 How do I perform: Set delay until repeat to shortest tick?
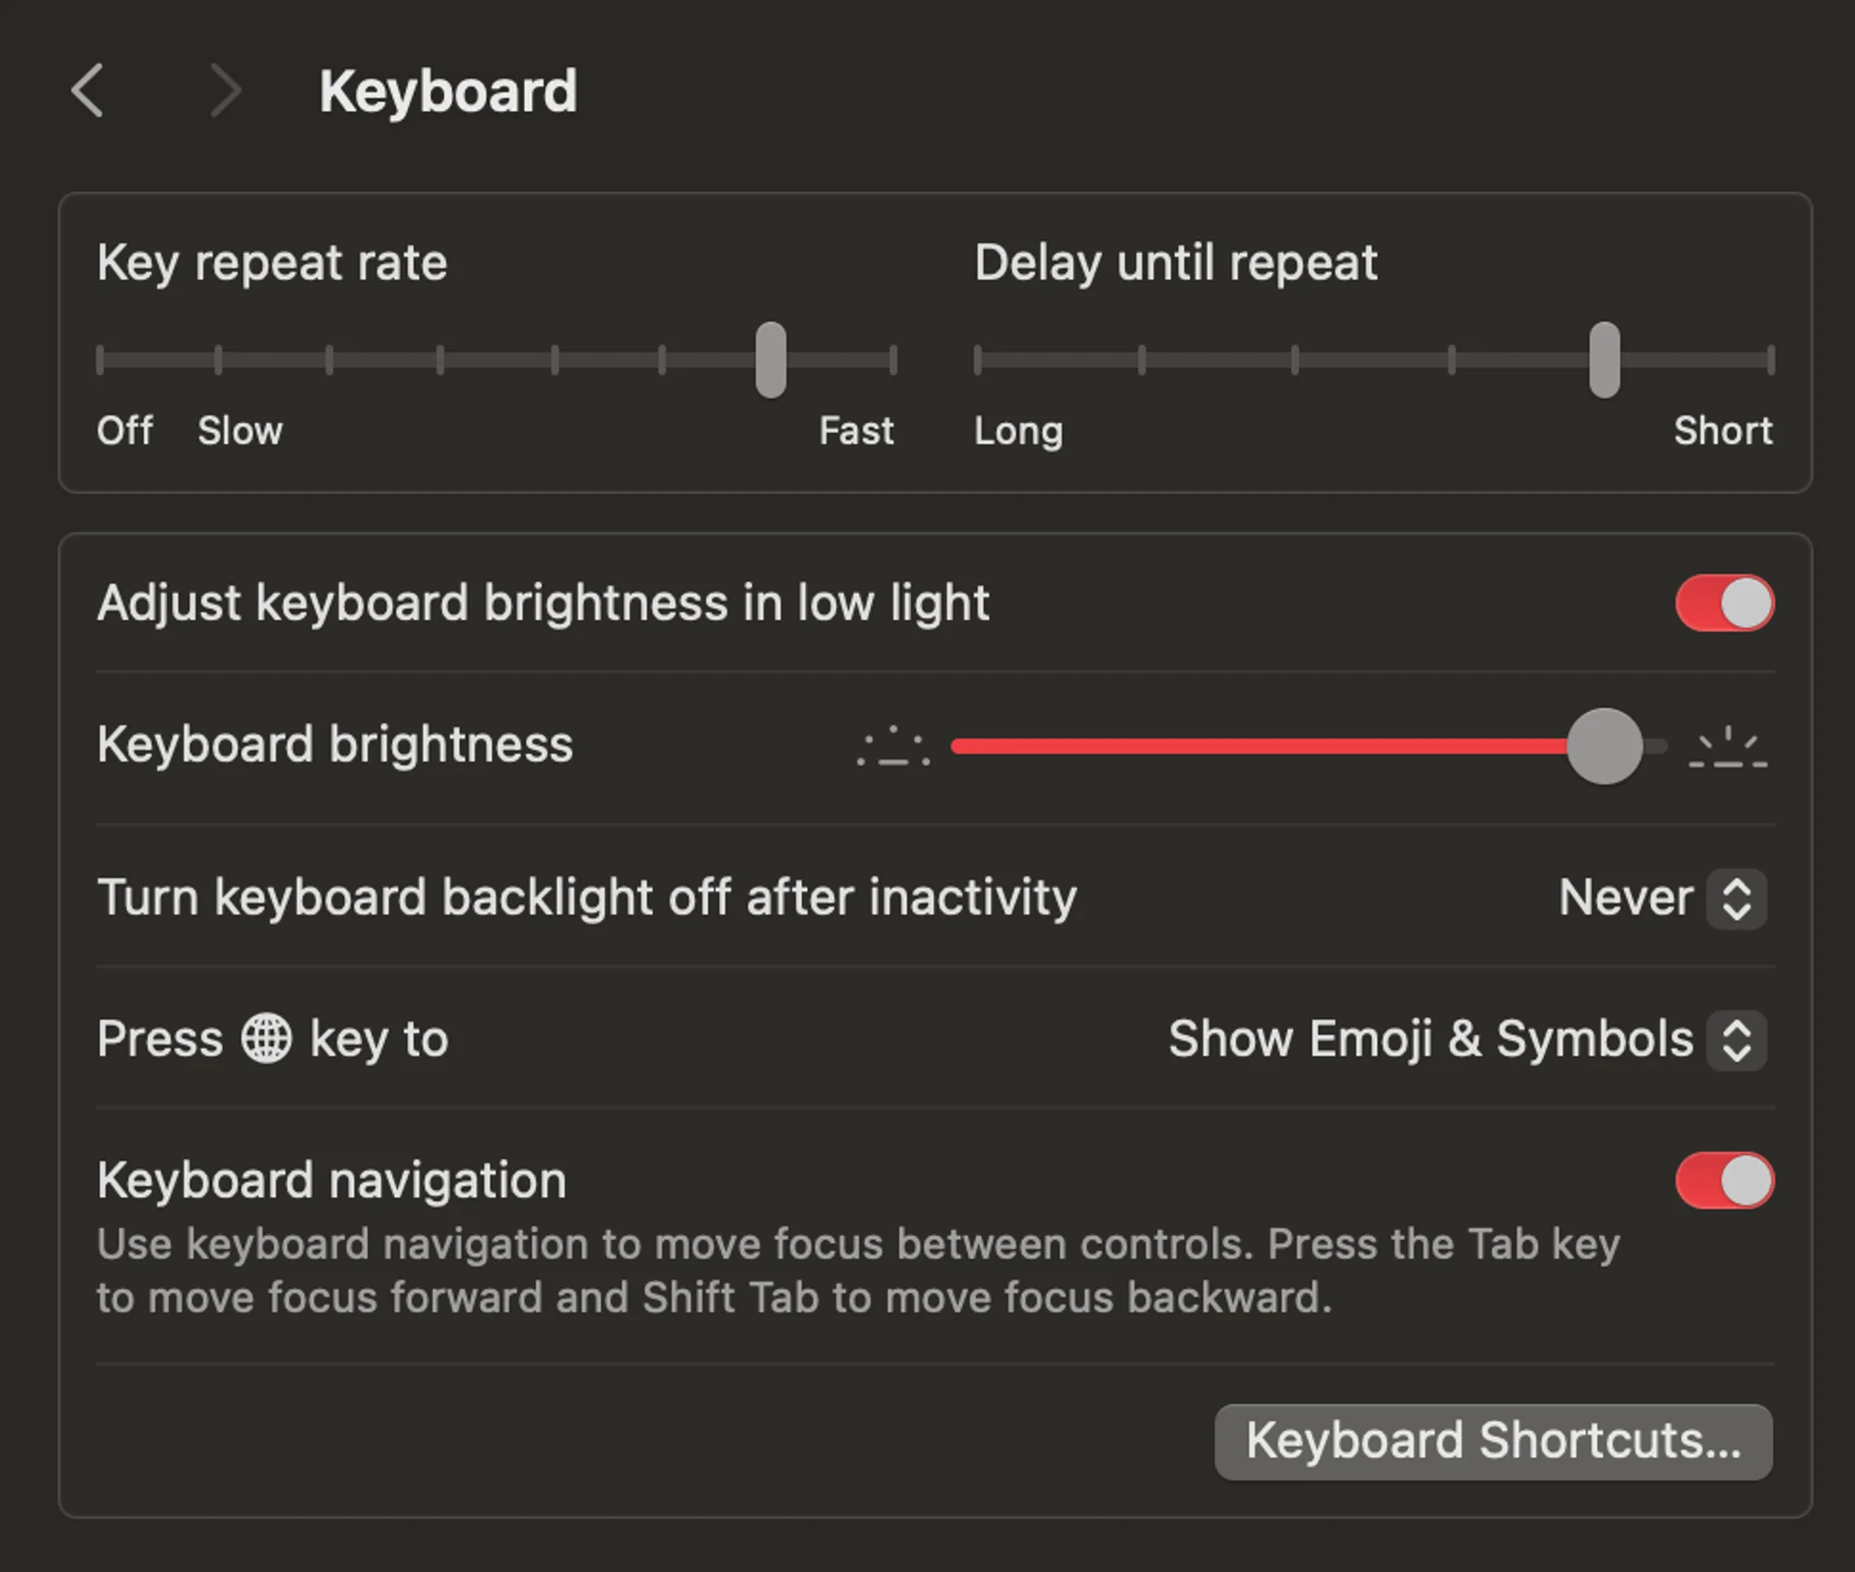[x=1771, y=360]
